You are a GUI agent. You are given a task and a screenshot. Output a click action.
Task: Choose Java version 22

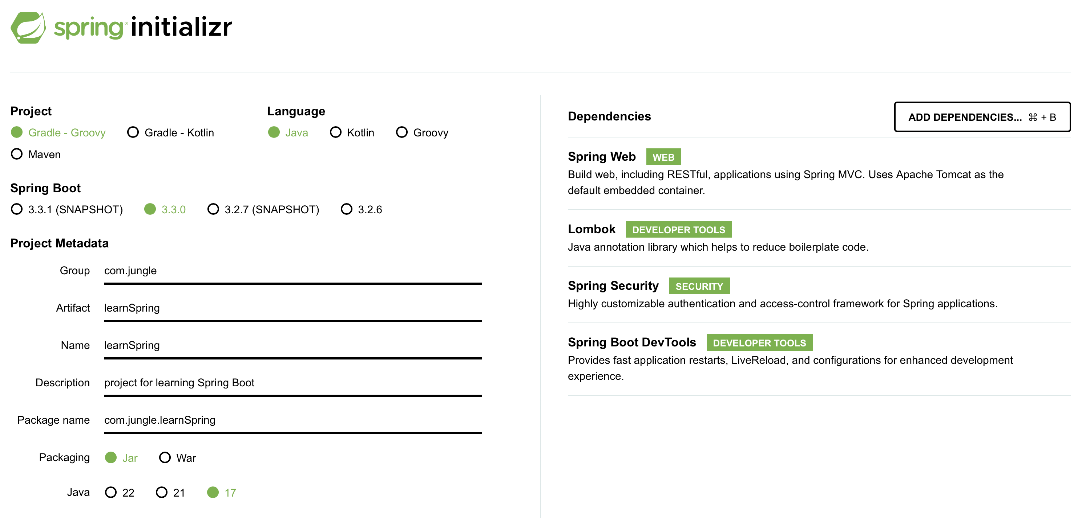tap(111, 492)
